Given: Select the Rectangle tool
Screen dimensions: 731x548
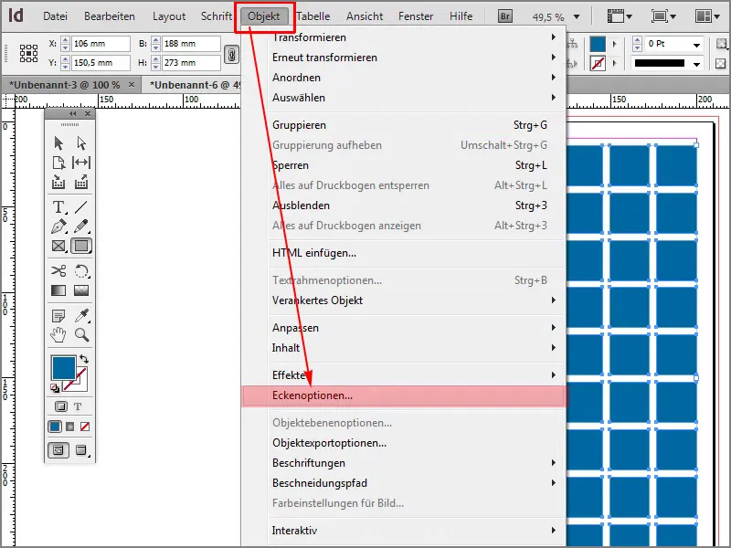Looking at the screenshot, I should point(80,247).
